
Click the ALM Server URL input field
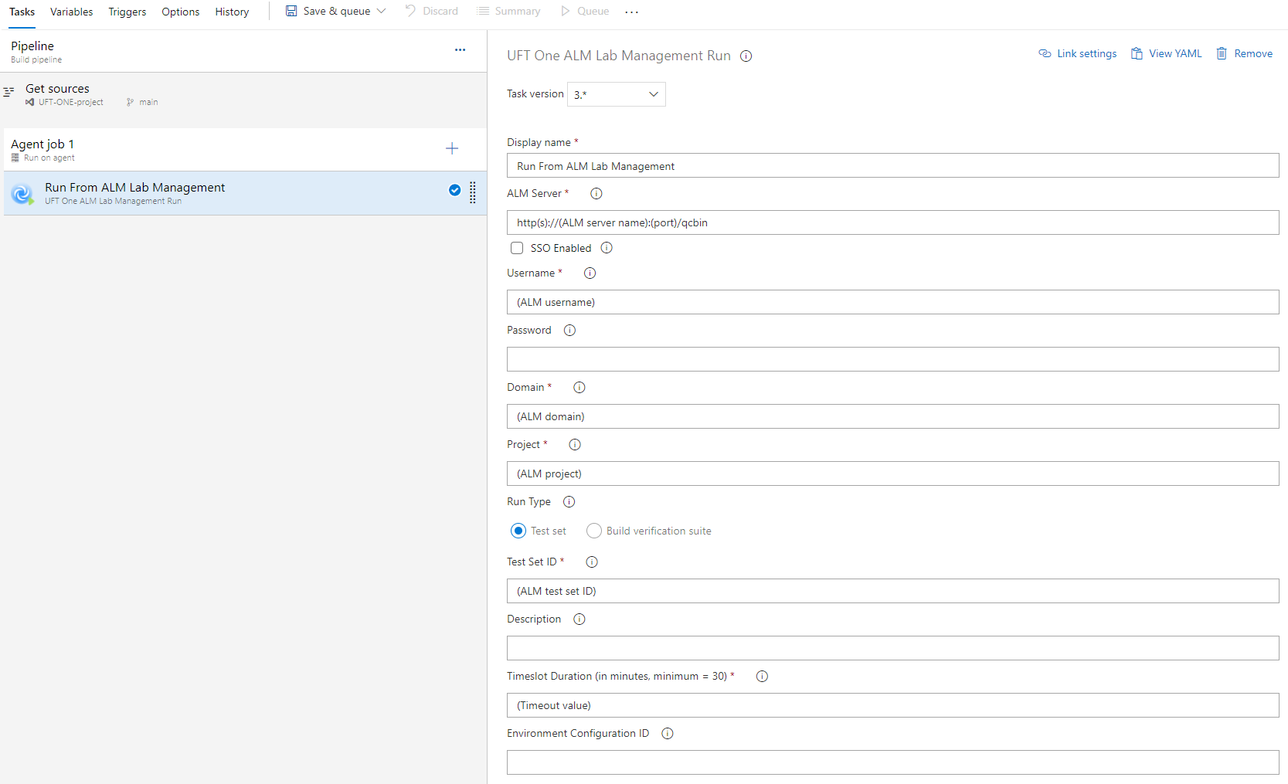click(x=892, y=222)
